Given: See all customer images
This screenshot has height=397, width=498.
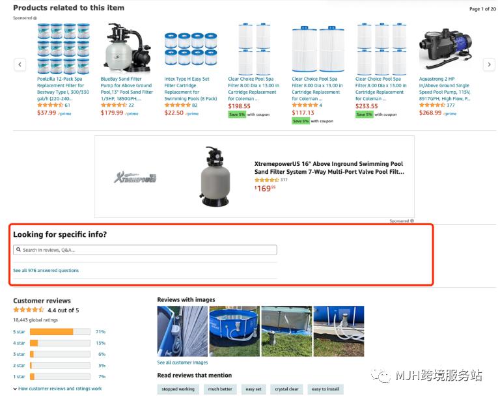Looking at the screenshot, I should point(182,363).
